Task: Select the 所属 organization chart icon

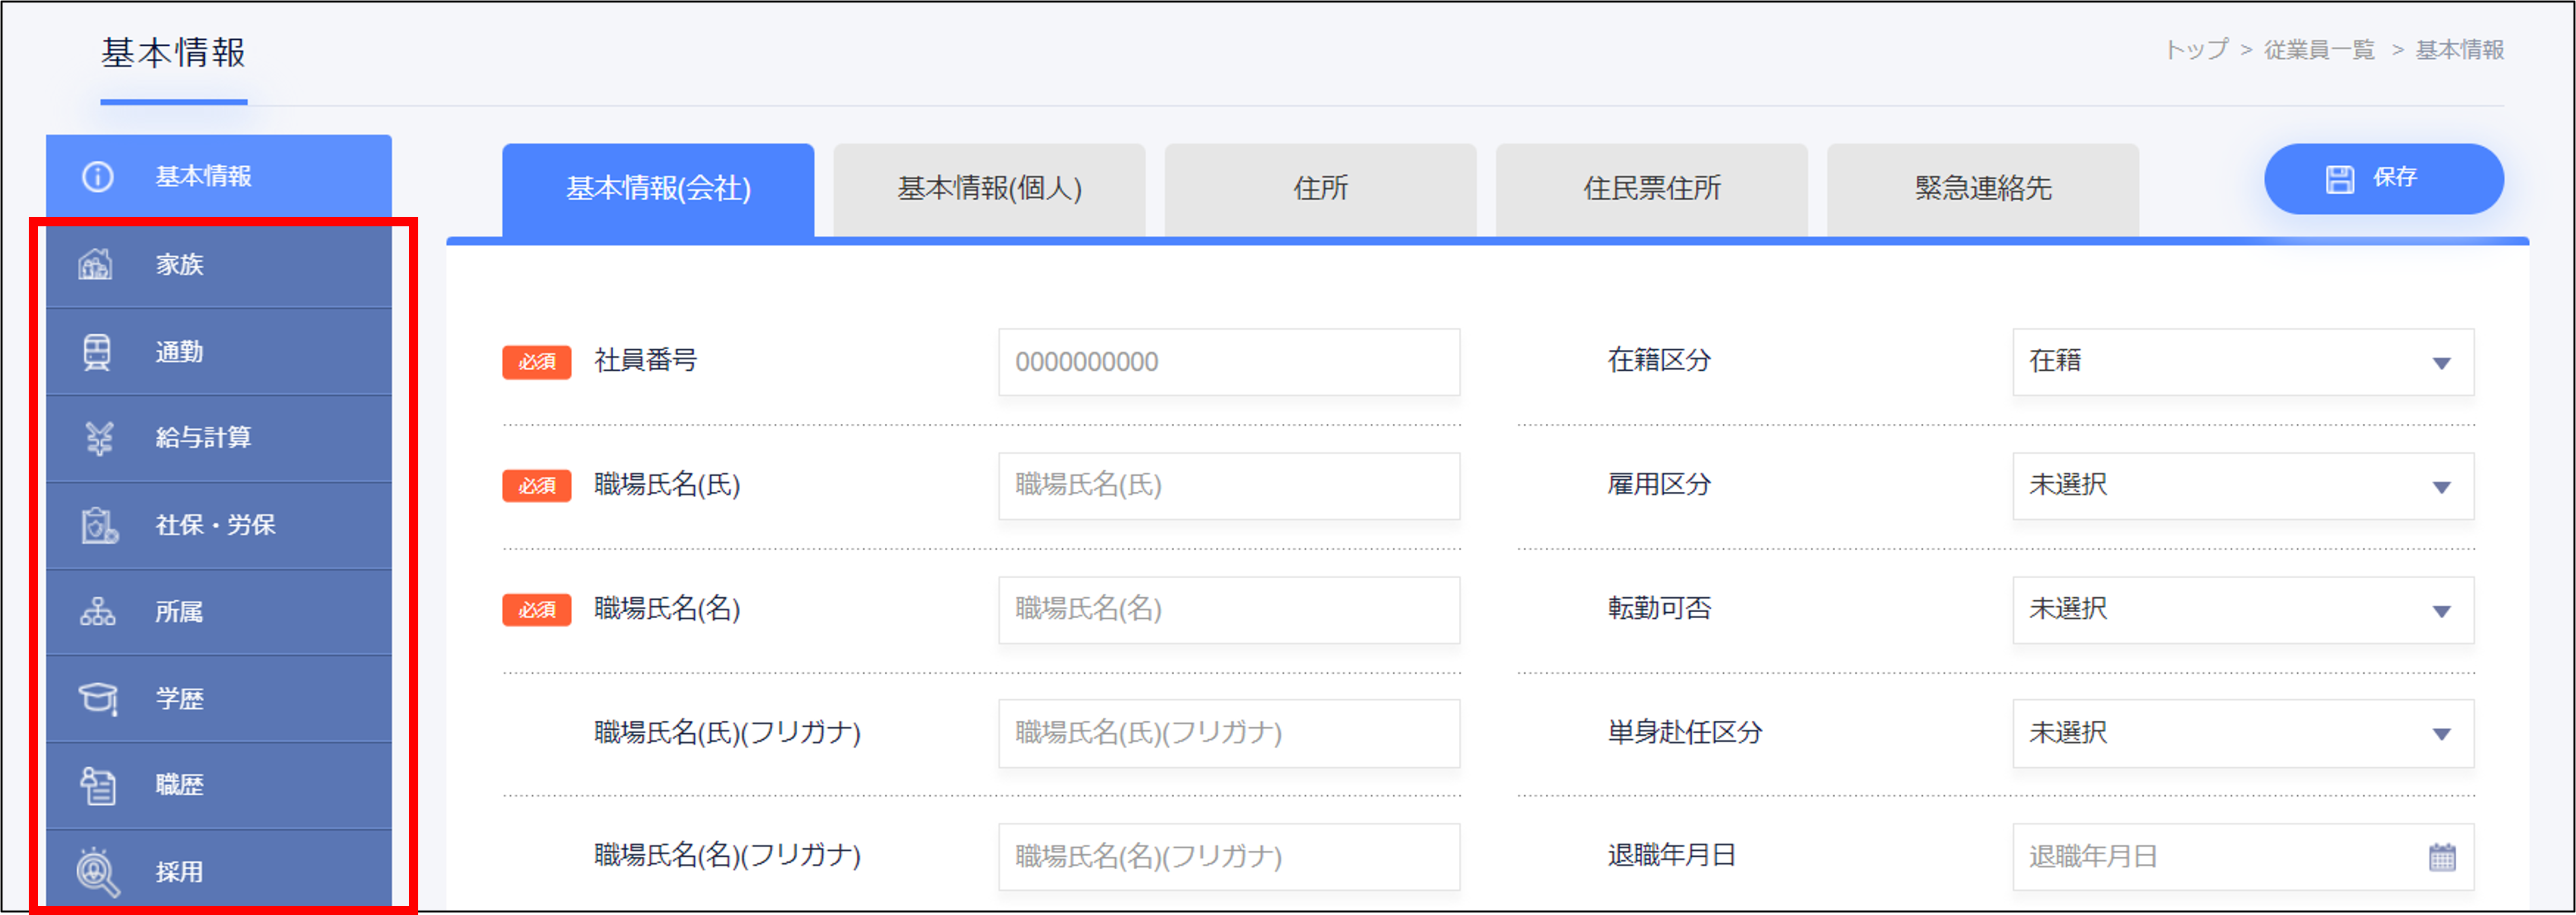Action: (98, 612)
